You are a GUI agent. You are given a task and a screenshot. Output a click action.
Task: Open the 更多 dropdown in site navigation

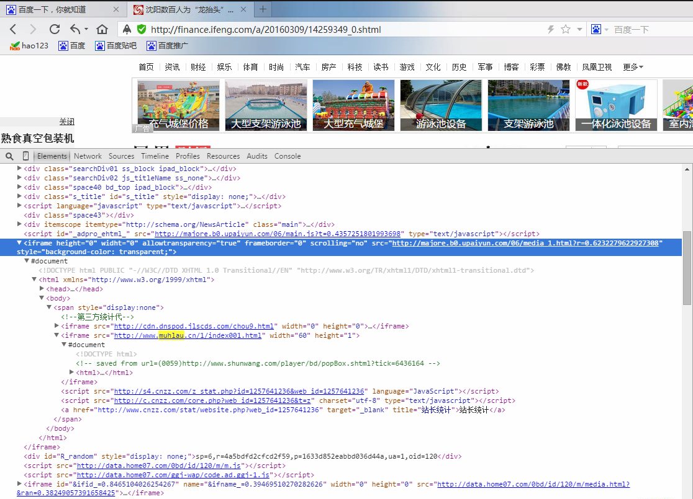pyautogui.click(x=633, y=67)
